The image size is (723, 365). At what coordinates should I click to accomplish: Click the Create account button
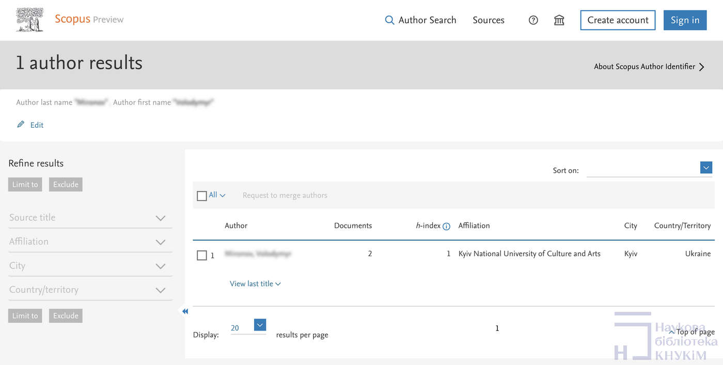pyautogui.click(x=618, y=20)
